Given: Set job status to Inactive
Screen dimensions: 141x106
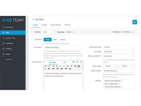Looking at the screenshot, I should coord(63,40).
